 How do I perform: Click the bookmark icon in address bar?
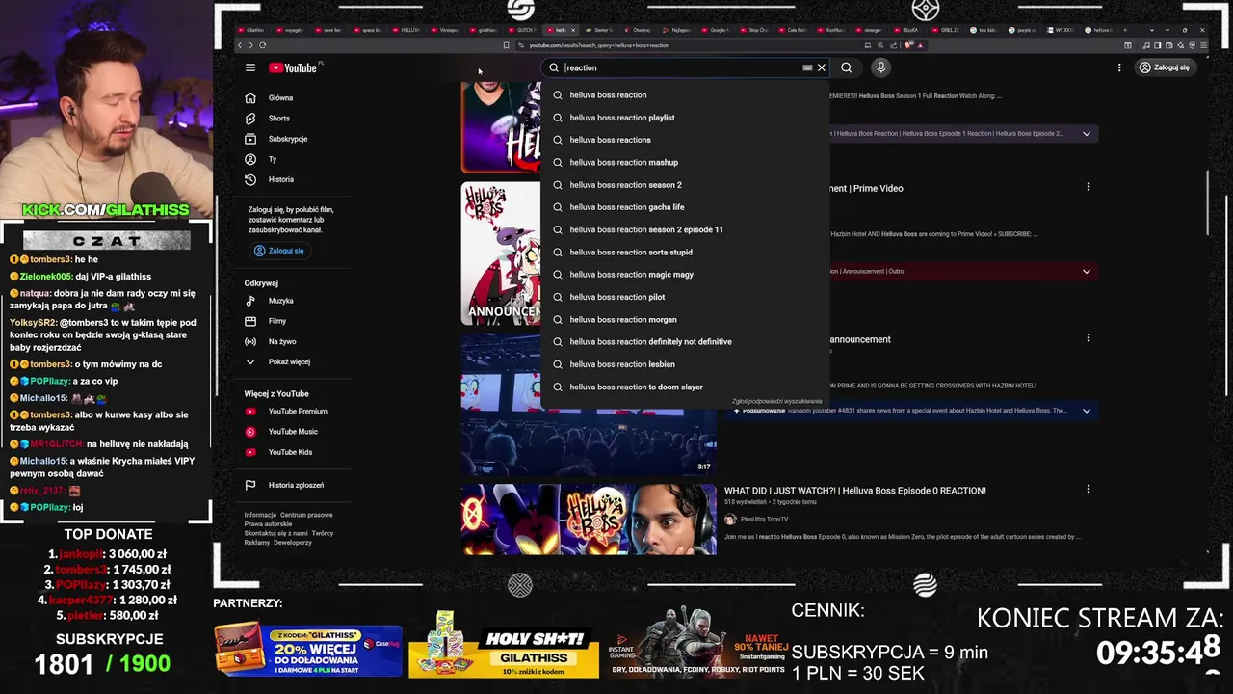(506, 45)
